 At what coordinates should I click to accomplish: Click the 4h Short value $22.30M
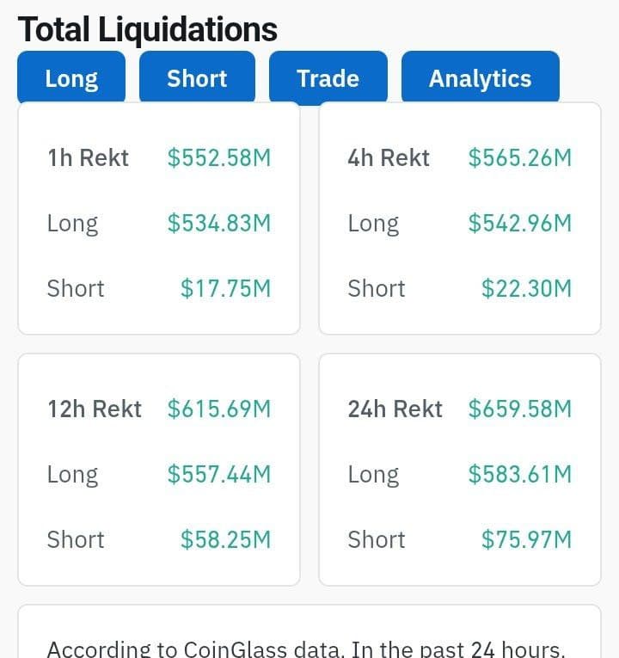click(x=526, y=289)
